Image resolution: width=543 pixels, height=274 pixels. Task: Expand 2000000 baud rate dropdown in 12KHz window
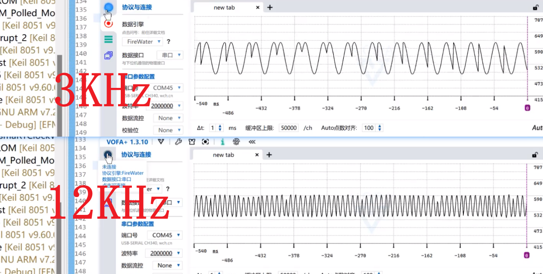pyautogui.click(x=163, y=253)
